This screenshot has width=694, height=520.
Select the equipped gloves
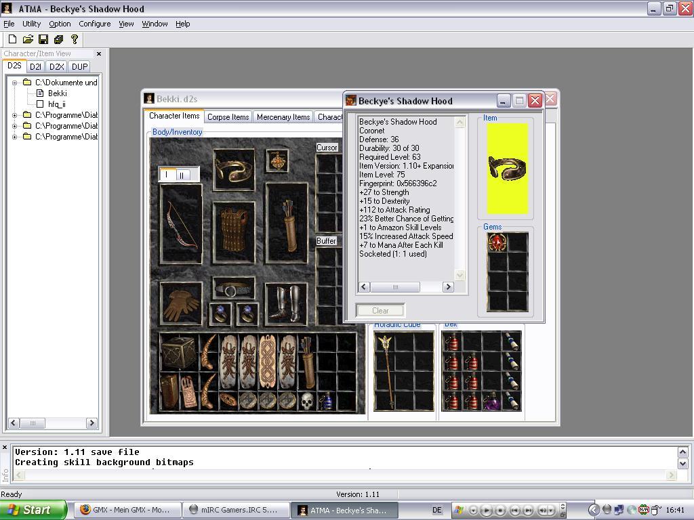[180, 304]
